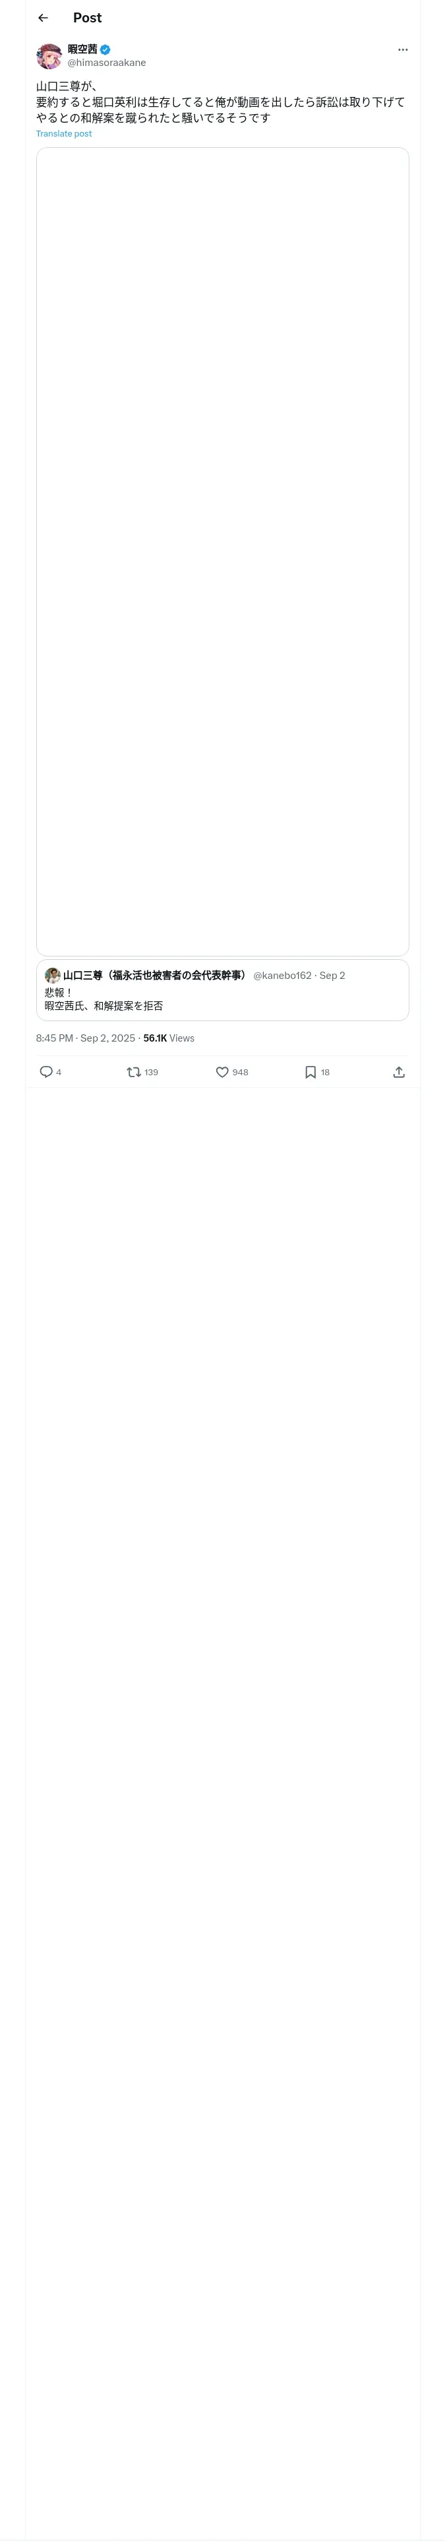Image resolution: width=445 pixels, height=2541 pixels.
Task: Open the share upload icon
Action: pyautogui.click(x=399, y=1071)
